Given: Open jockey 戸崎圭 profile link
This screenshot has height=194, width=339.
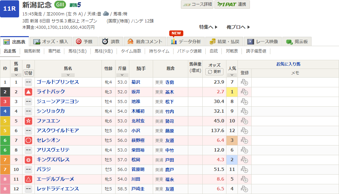Looking at the screenshot, I should 139,189.
